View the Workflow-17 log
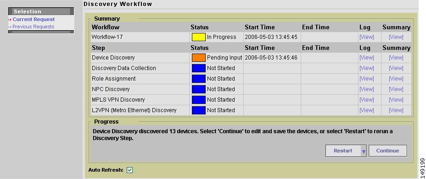This screenshot has height=179, width=426. click(x=366, y=37)
